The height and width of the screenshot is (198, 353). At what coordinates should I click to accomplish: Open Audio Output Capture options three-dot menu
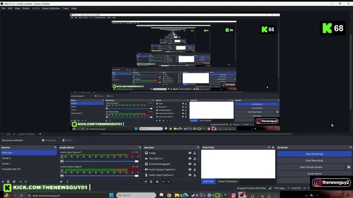tap(62, 171)
